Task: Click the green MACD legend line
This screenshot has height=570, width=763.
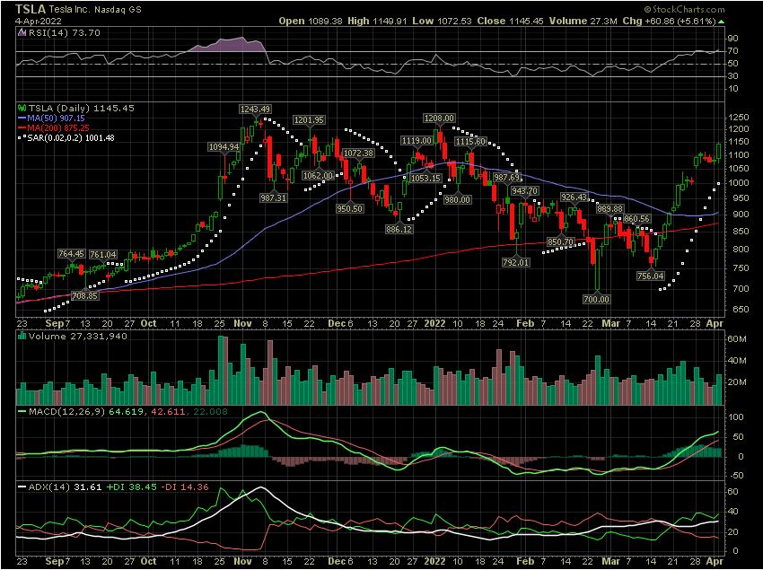Action: pyautogui.click(x=22, y=412)
